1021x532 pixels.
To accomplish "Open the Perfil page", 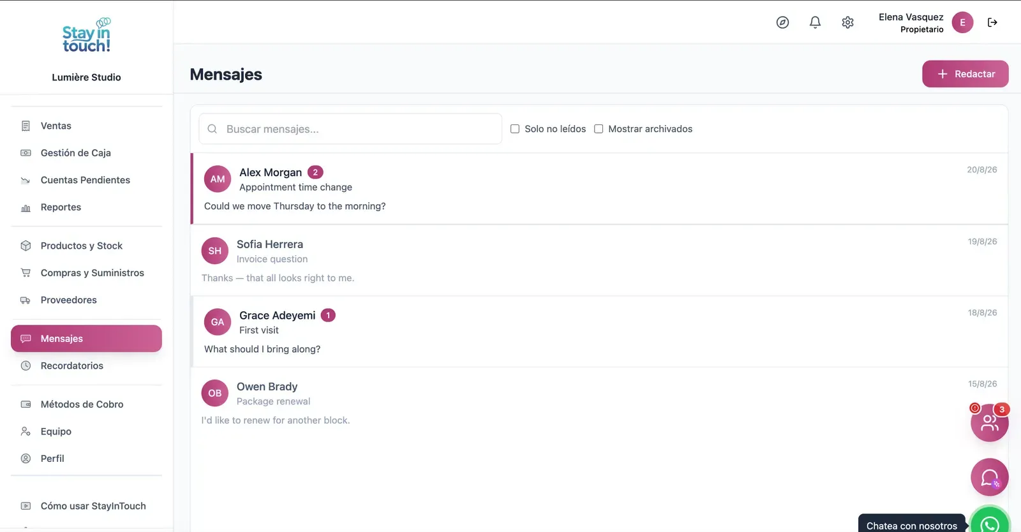I will pos(86,459).
